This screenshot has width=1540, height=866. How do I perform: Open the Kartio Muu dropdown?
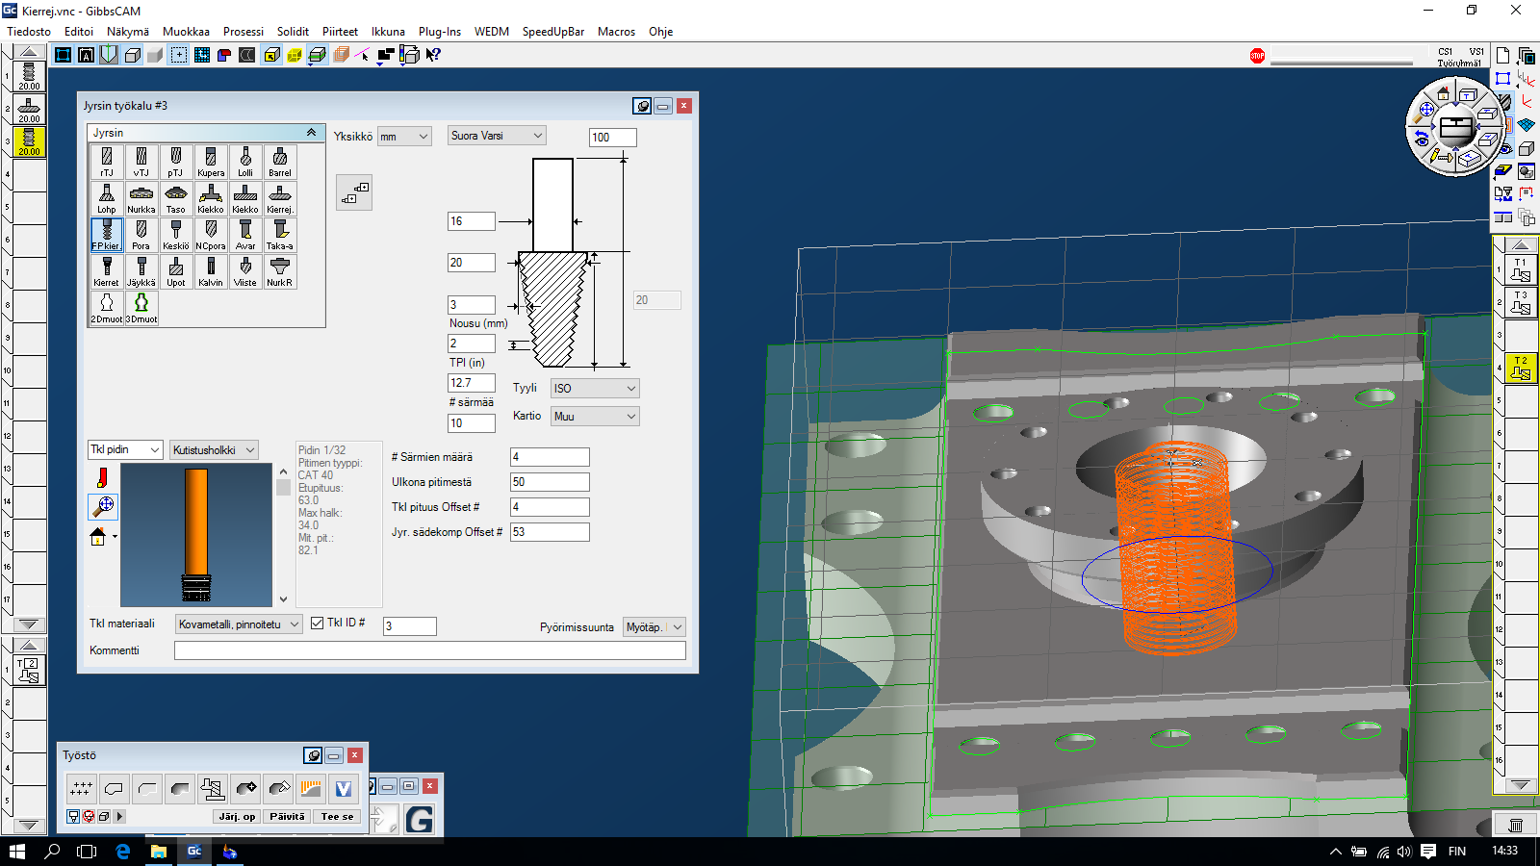click(x=595, y=417)
